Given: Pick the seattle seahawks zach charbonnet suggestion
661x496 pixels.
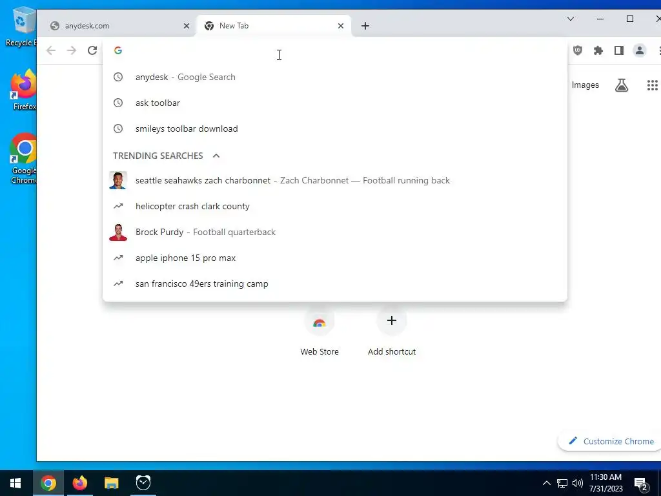Looking at the screenshot, I should coord(335,181).
